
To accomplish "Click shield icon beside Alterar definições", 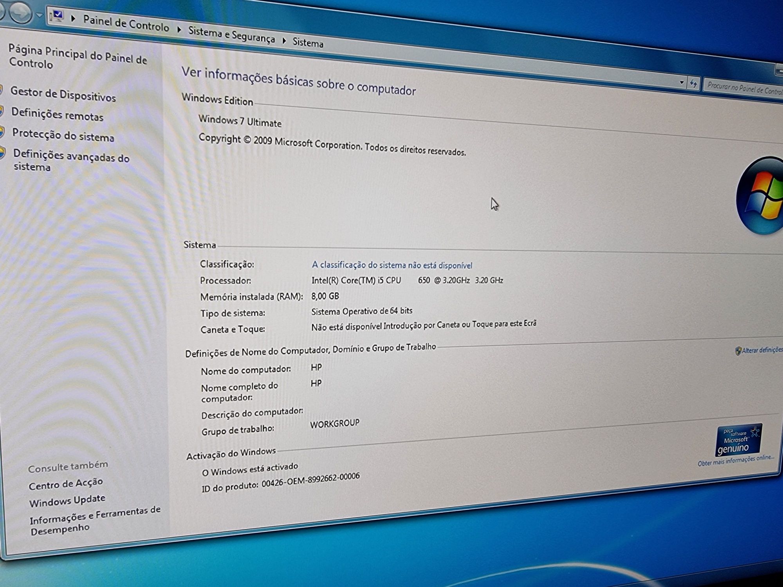I will [738, 351].
